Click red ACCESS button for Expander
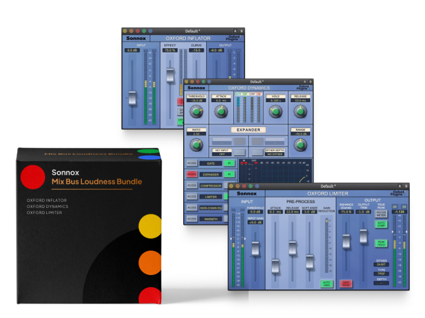This screenshot has height=318, width=425. 192,174
